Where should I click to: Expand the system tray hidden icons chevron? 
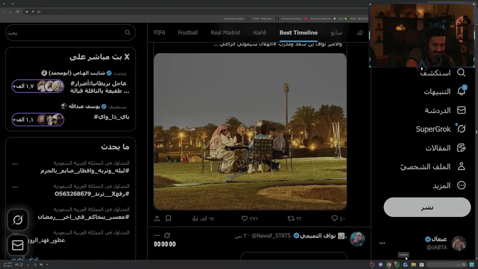47,265
